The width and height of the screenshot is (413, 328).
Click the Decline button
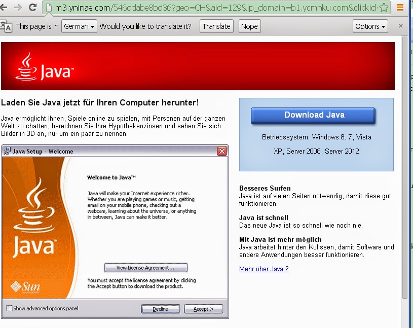(x=161, y=309)
